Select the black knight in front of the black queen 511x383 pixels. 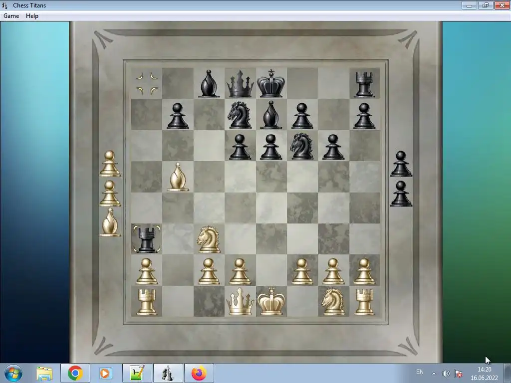[240, 114]
